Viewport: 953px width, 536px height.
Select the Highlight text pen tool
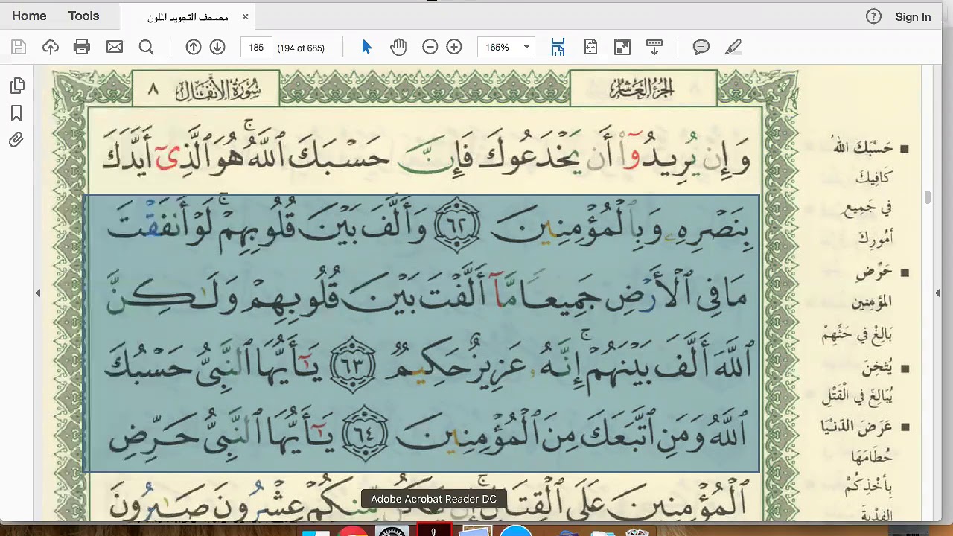(733, 47)
